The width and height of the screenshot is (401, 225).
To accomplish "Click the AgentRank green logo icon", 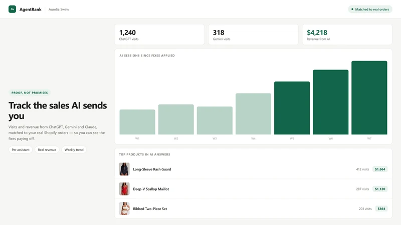I will pyautogui.click(x=12, y=9).
